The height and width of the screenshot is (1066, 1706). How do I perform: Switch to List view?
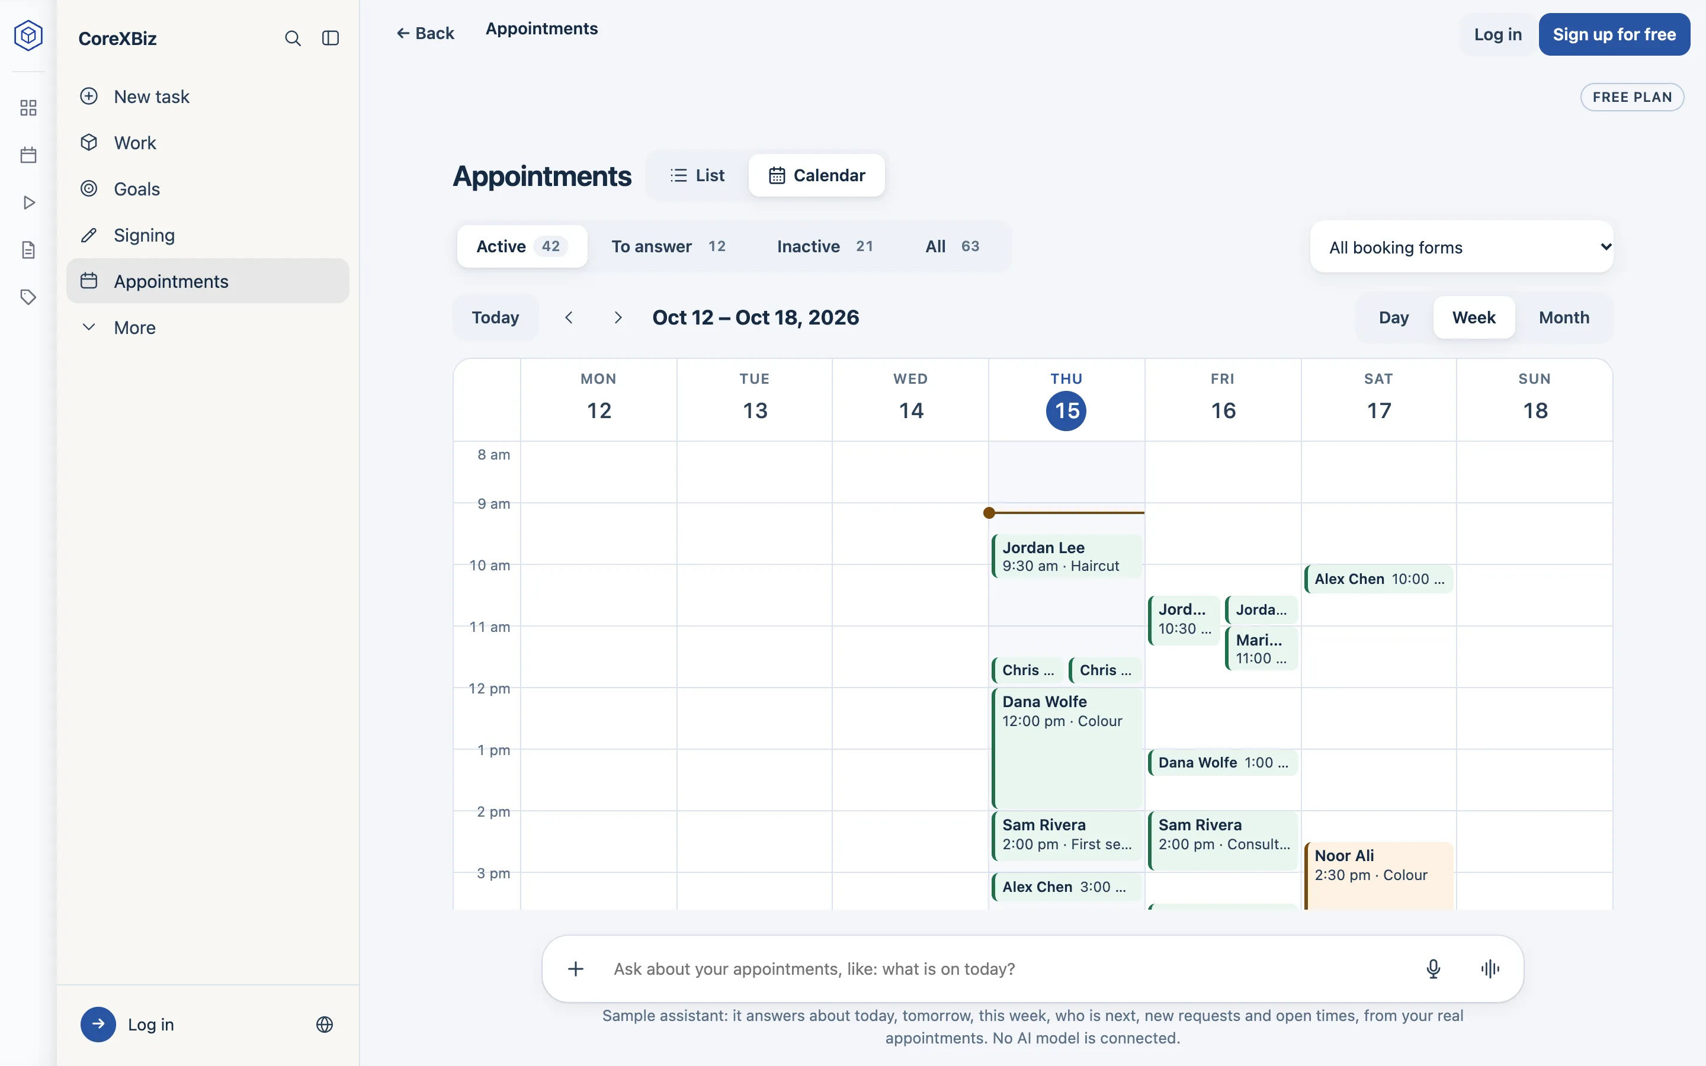tap(697, 175)
